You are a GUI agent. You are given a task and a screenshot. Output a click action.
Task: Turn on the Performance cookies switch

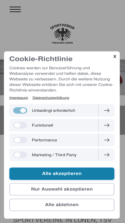(20, 140)
